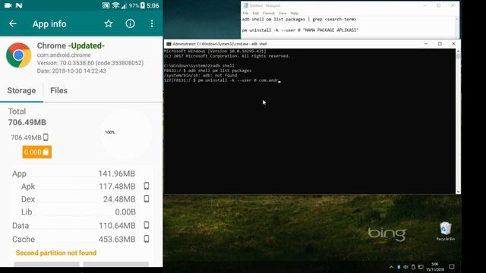Screen dimensions: 486x273
Task: Open the Action Center notification icon
Action: 452,267
